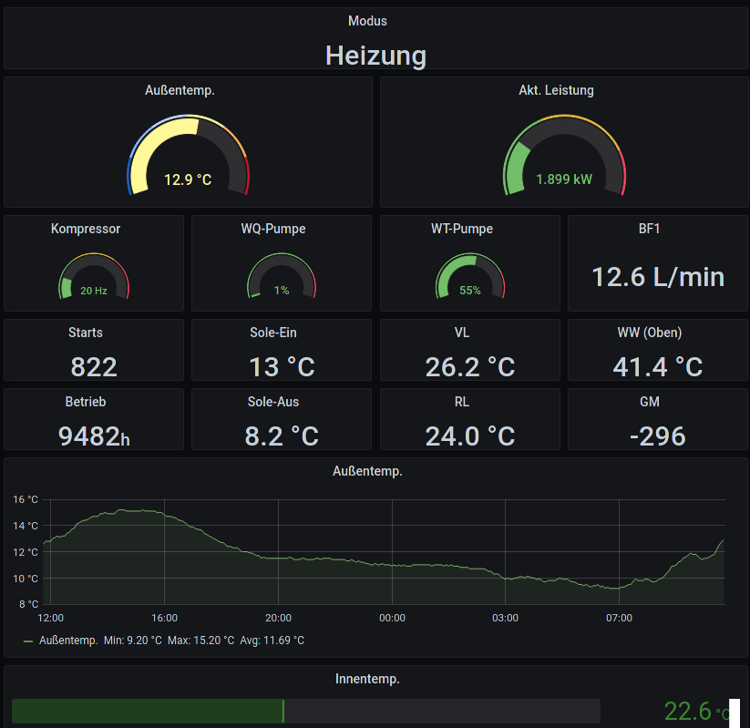Open the VL panel title
The height and width of the screenshot is (728, 750).
462,333
